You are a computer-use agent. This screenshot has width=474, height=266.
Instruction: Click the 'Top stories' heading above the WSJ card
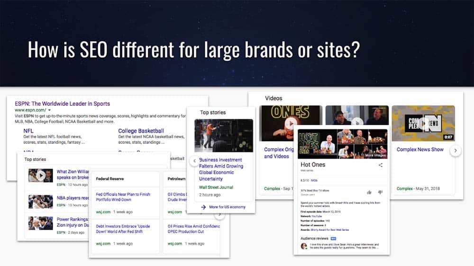(x=213, y=112)
